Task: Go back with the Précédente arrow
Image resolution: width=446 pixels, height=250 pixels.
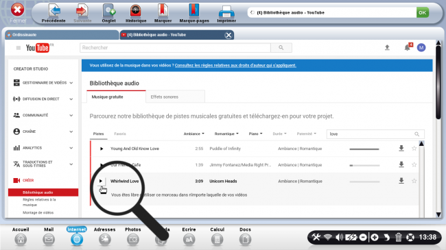Action: tap(54, 13)
